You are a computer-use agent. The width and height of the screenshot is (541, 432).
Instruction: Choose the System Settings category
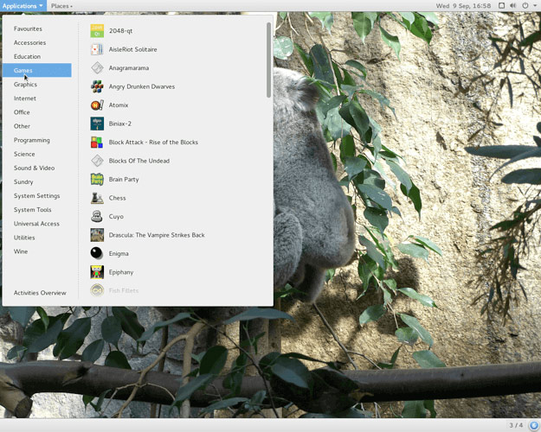click(x=36, y=195)
